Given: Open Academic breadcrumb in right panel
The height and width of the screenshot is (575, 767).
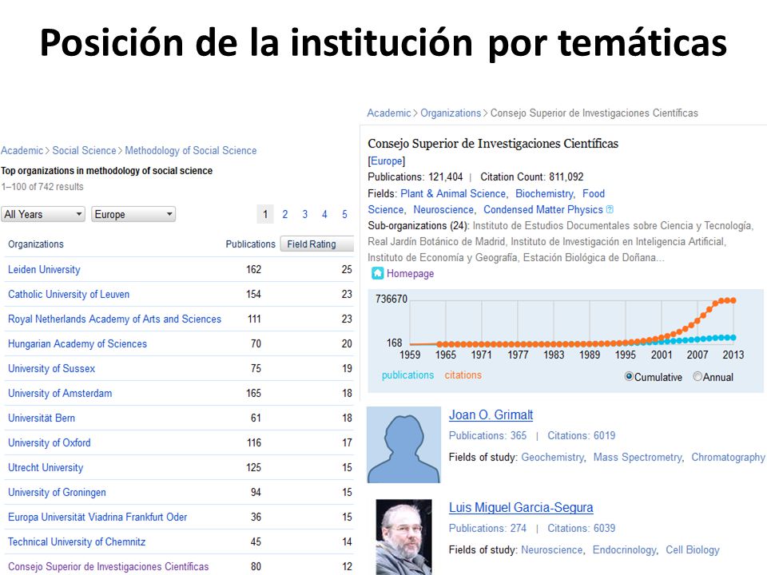Looking at the screenshot, I should tap(389, 113).
